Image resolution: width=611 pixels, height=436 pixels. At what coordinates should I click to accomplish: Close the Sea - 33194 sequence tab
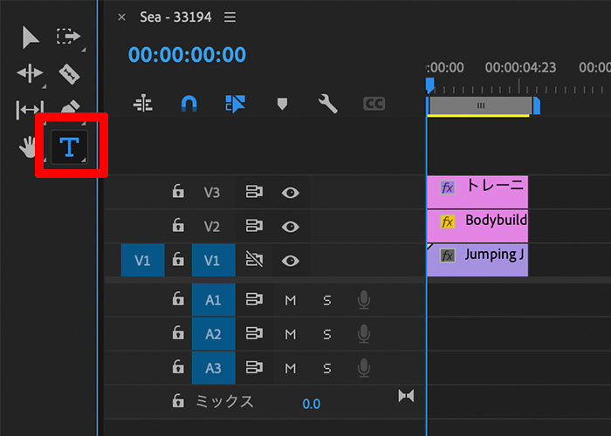tap(121, 17)
